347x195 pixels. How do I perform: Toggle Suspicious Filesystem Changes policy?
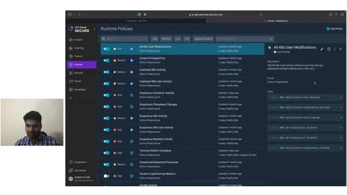pyautogui.click(x=106, y=107)
